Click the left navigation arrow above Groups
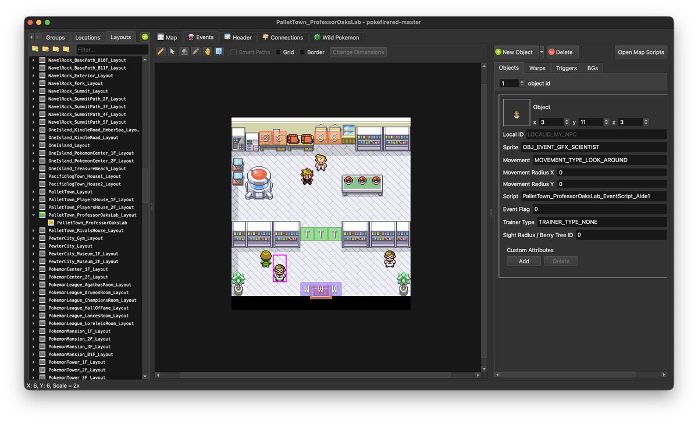The height and width of the screenshot is (422, 698). coord(31,37)
